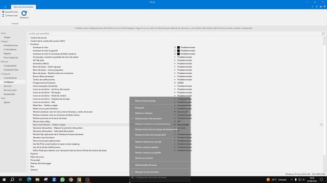Open Actualizaciones page in the sidebar
The image size is (327, 183).
click(11, 45)
